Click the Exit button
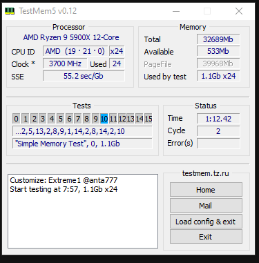 pos(206,237)
